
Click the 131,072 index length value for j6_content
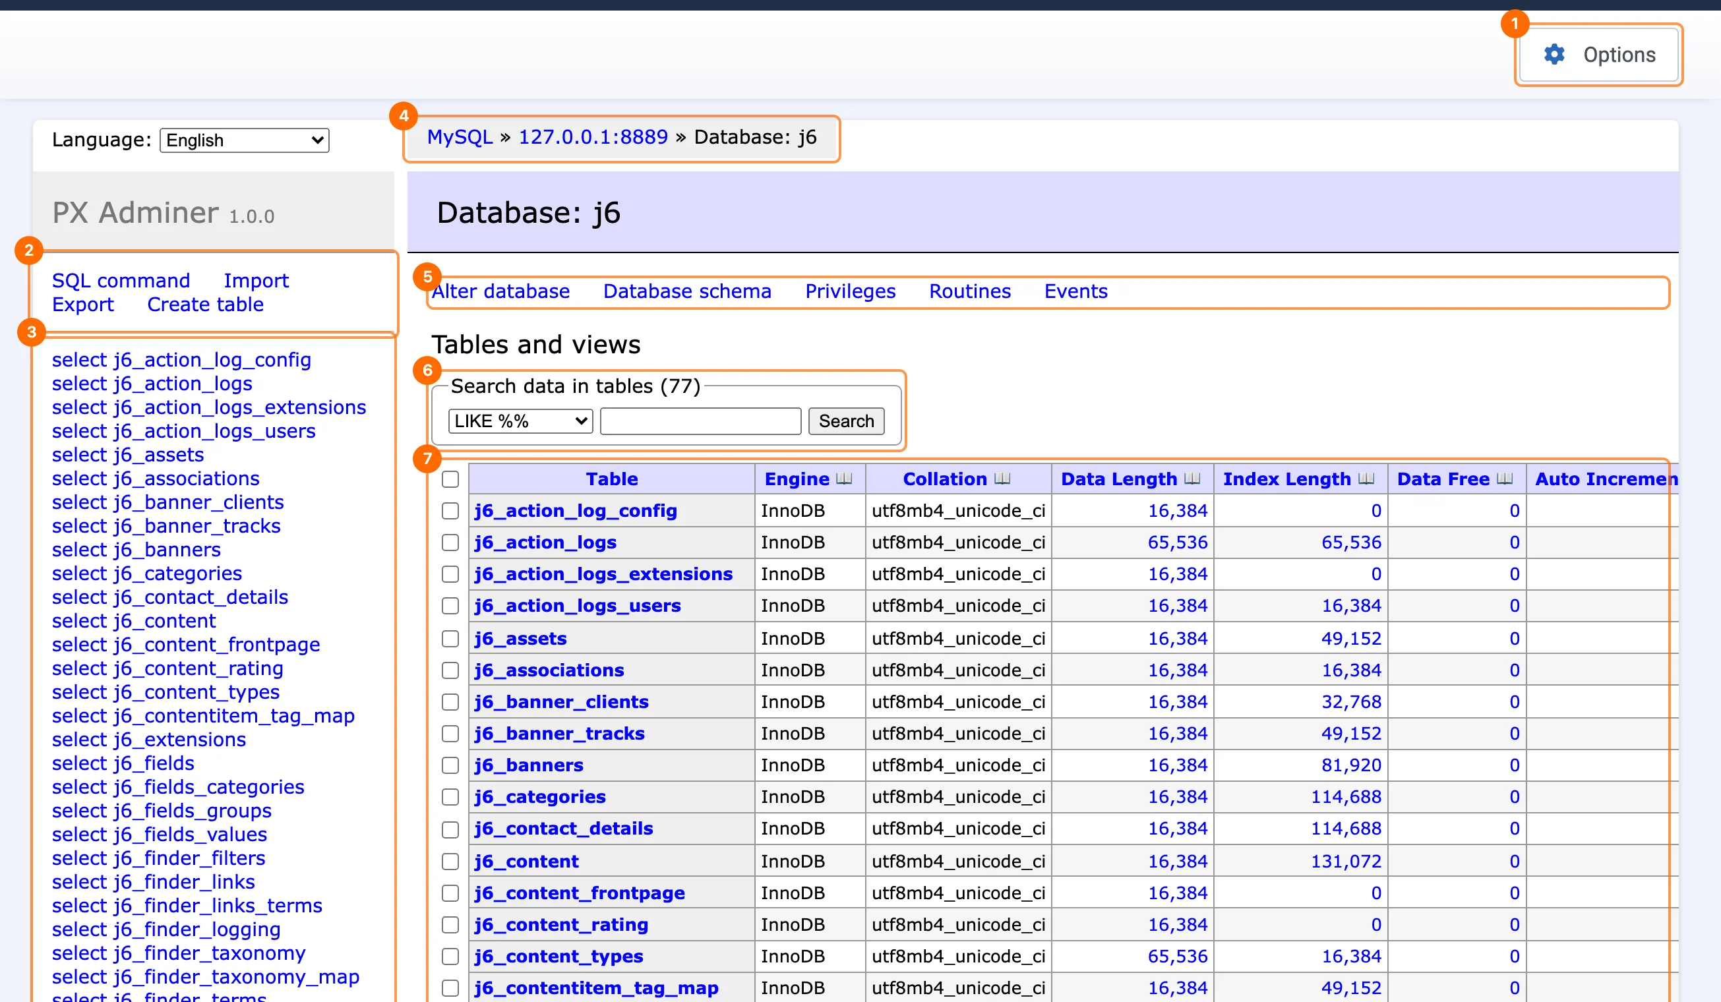click(1346, 862)
